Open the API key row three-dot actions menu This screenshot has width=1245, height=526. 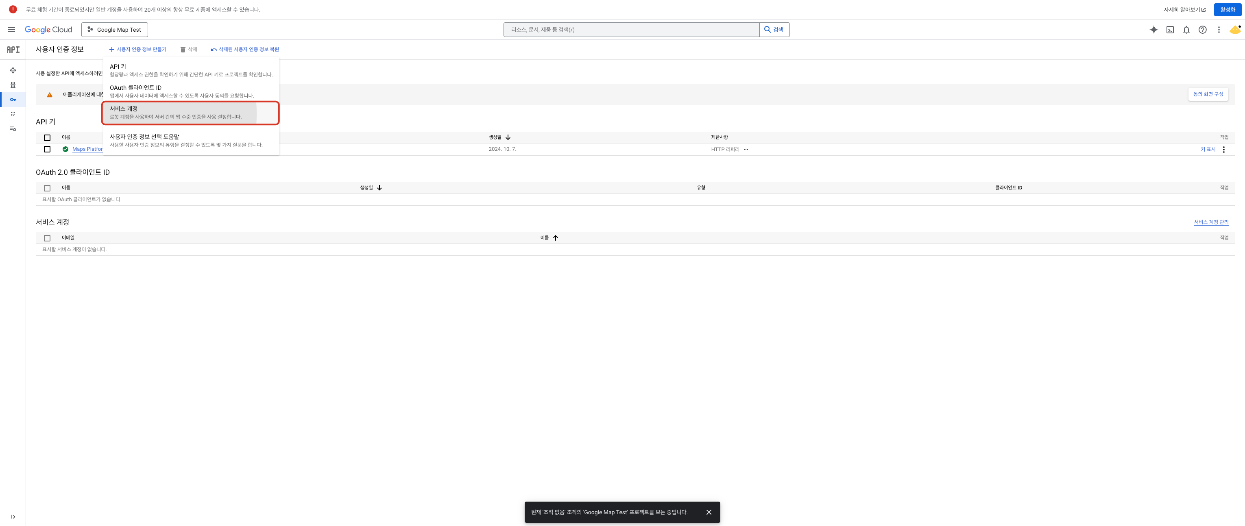point(1224,149)
